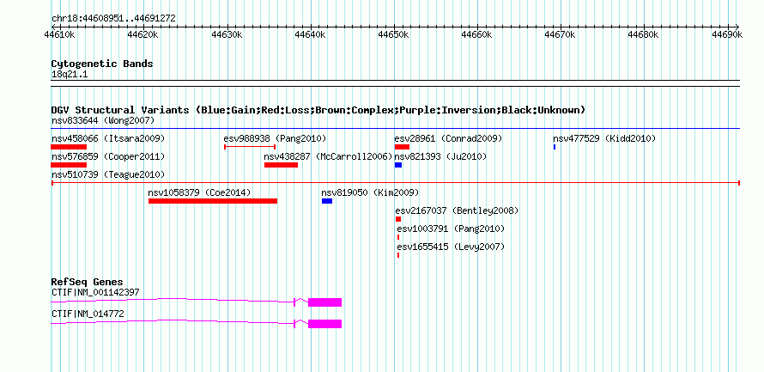This screenshot has height=372, width=764.
Task: Click the 44620k ruler tick label
Action: point(142,34)
